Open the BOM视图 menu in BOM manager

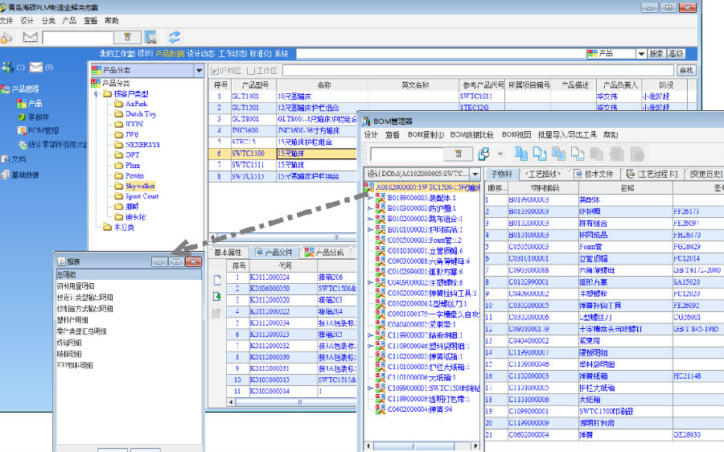pyautogui.click(x=516, y=134)
